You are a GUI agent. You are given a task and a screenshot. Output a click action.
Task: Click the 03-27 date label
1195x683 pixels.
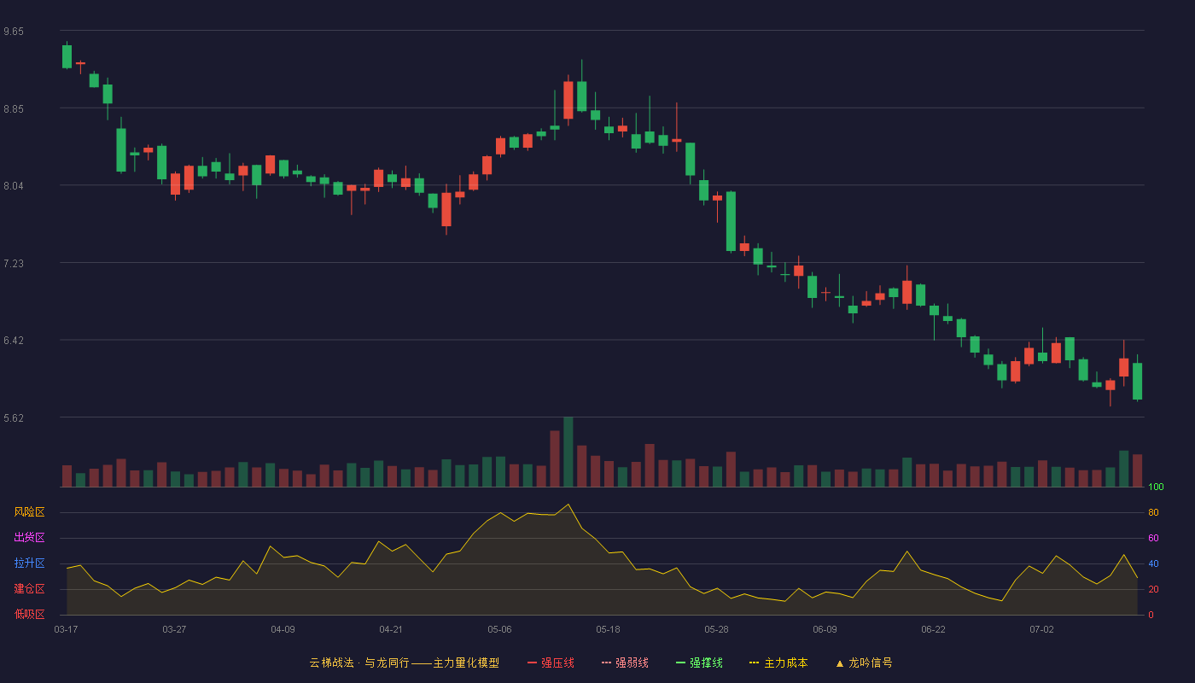174,629
